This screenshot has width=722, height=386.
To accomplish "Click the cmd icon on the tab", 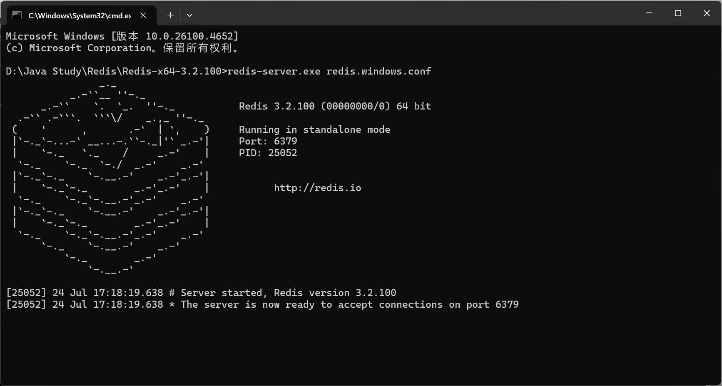I will coord(17,15).
